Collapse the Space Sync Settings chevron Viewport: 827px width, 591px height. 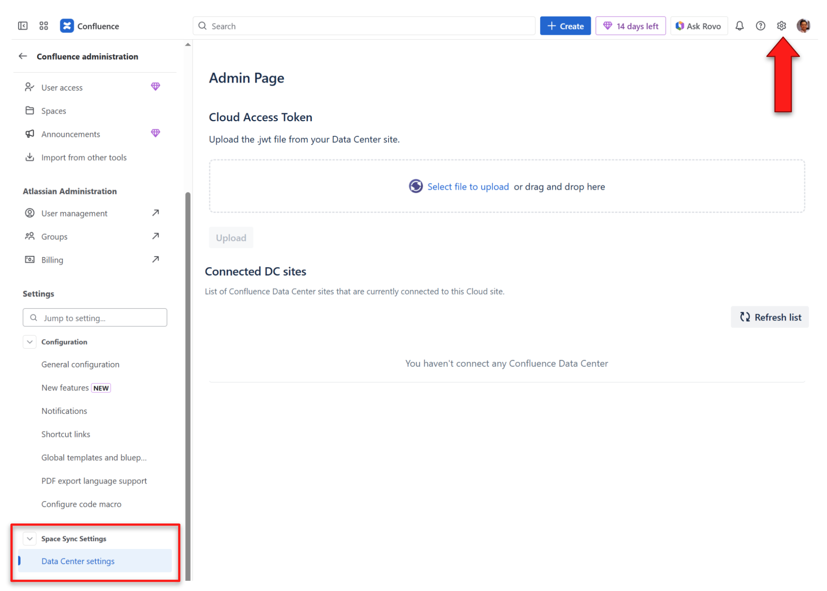[x=30, y=538]
